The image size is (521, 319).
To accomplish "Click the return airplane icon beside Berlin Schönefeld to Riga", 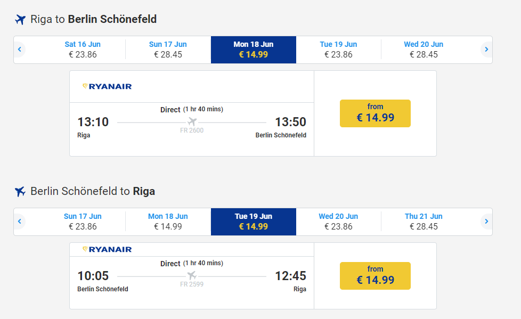I will [x=20, y=191].
